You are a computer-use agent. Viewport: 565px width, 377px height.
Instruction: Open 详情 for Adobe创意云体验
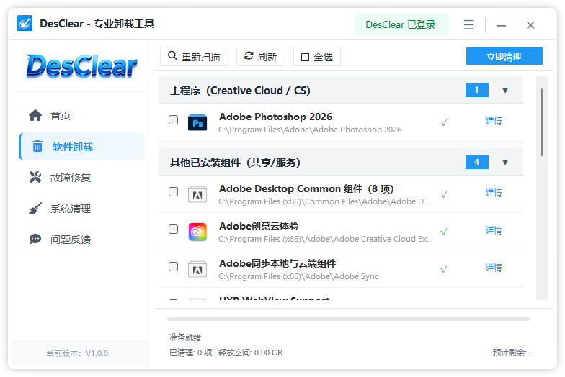tap(494, 230)
